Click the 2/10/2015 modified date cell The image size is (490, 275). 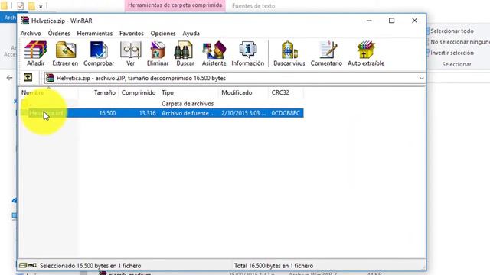pyautogui.click(x=243, y=113)
